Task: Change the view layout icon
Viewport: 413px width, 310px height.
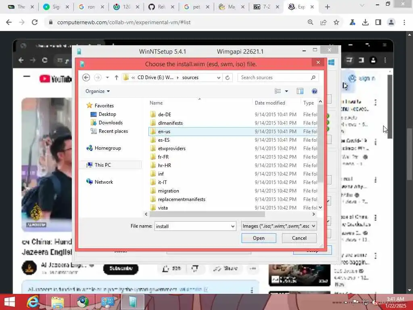Action: coord(277,91)
